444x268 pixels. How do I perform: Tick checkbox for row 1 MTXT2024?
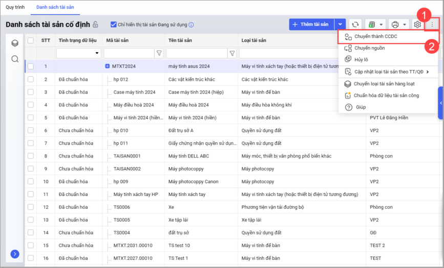point(31,66)
